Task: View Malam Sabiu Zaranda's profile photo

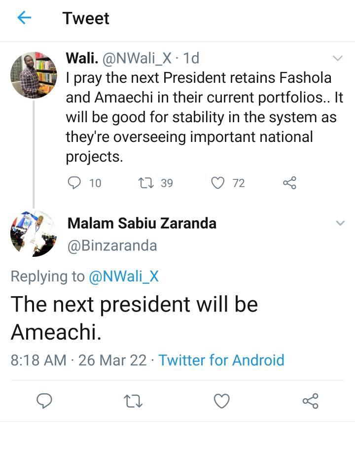Action: pos(34,234)
